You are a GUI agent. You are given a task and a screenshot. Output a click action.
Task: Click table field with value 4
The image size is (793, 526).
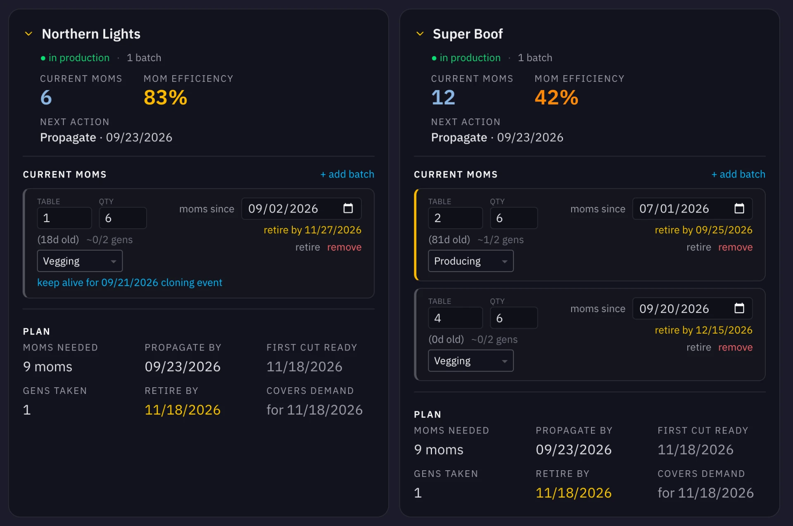(x=456, y=318)
